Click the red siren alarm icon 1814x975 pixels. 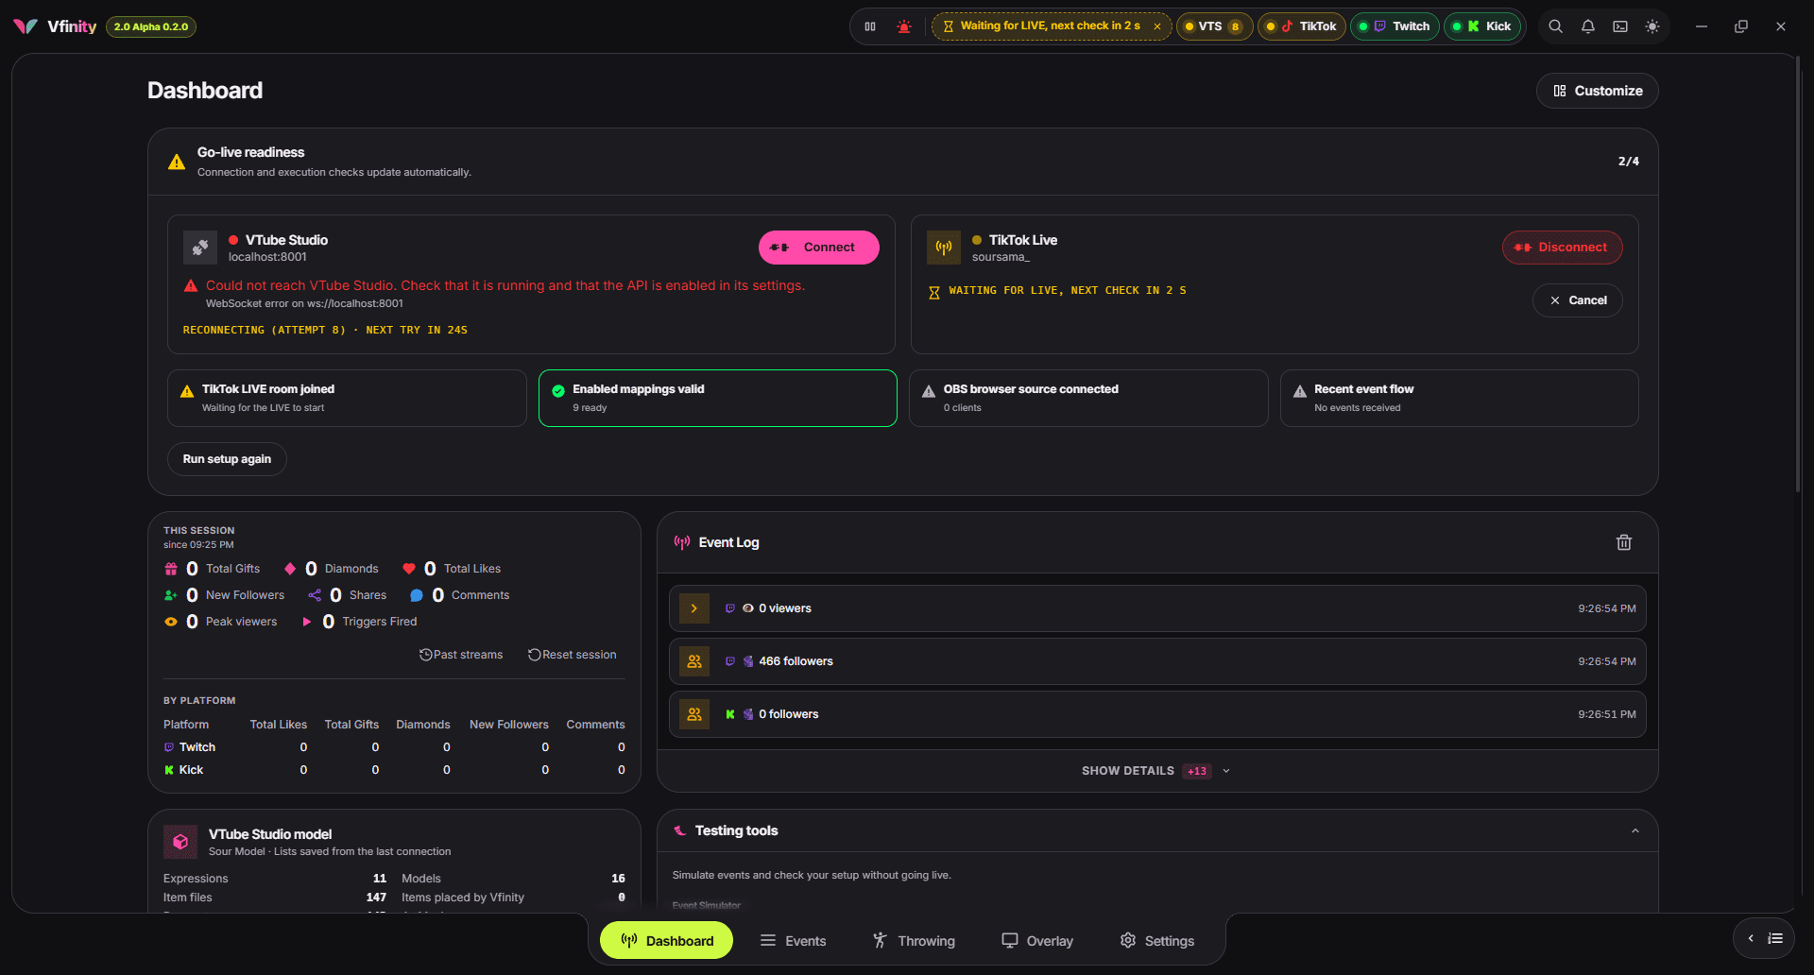click(904, 26)
